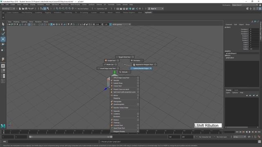Open option box for Mirror
The height and width of the screenshot is (147, 262).
point(138,95)
